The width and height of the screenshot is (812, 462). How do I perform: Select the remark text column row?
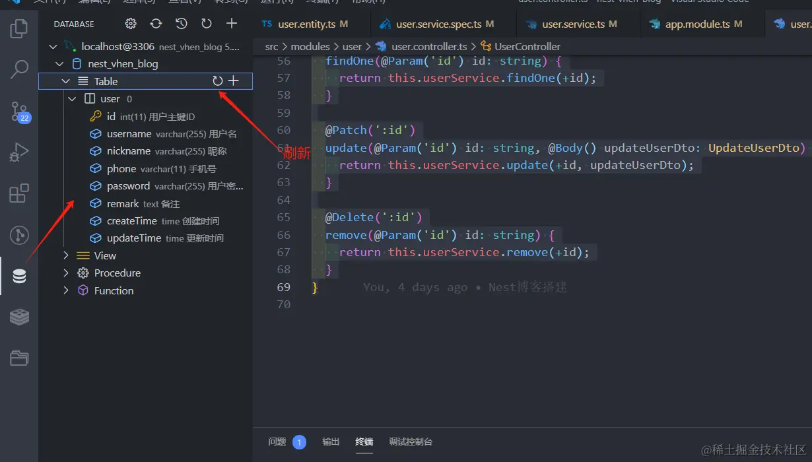coord(145,204)
